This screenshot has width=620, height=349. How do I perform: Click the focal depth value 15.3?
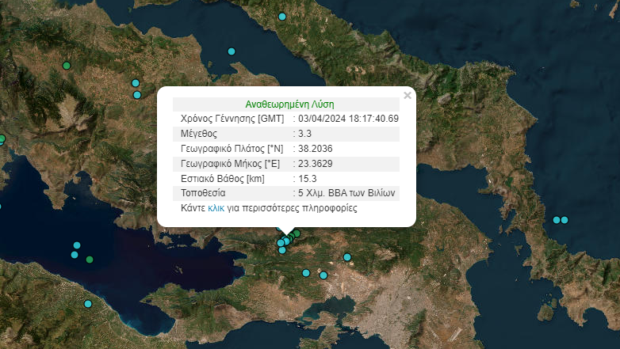(308, 178)
